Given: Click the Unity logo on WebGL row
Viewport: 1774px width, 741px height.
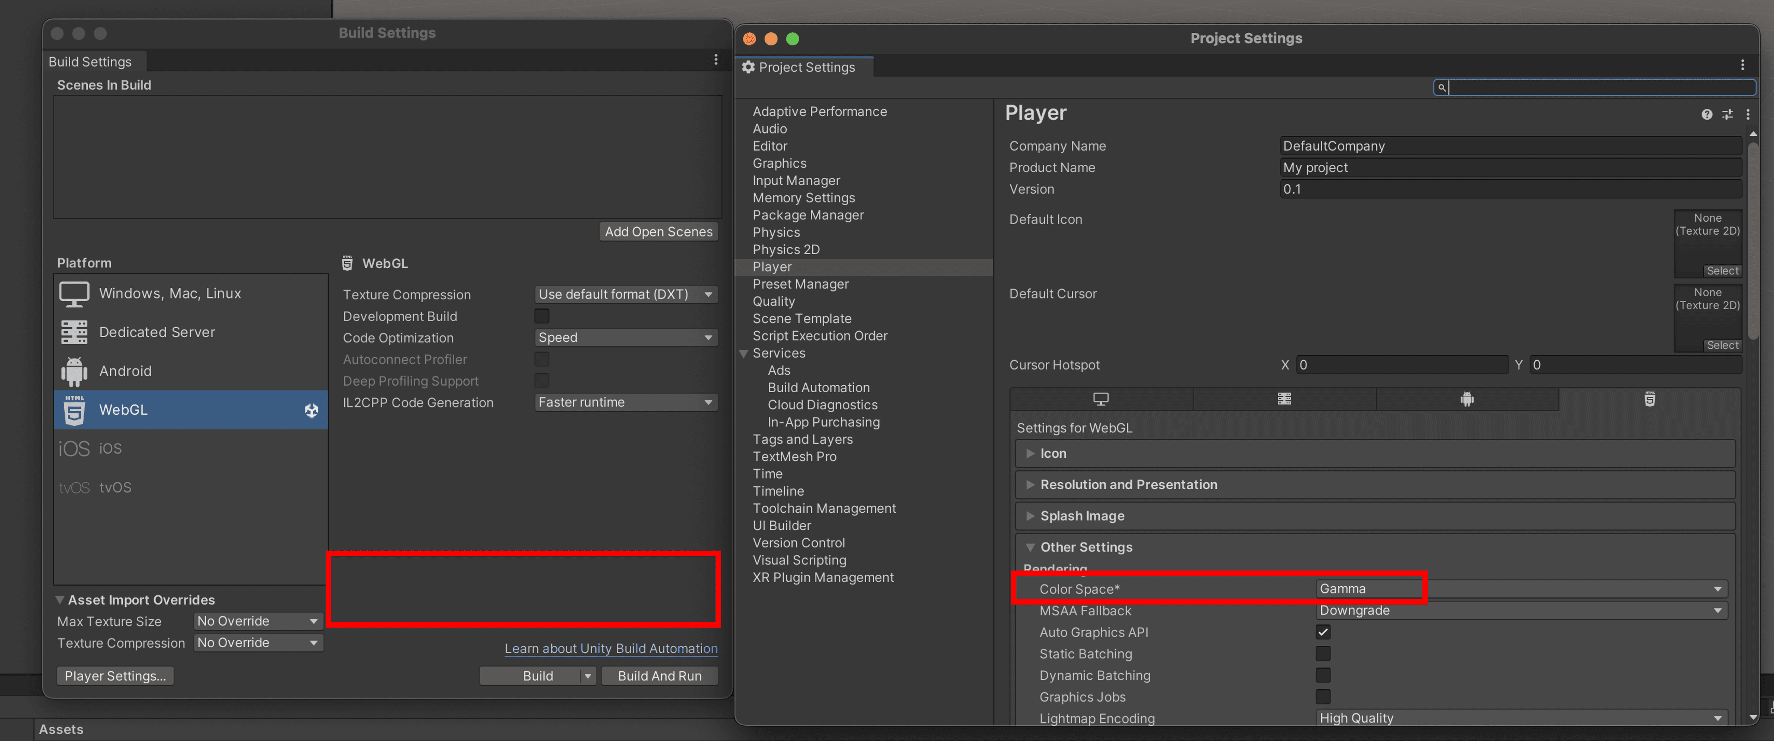Looking at the screenshot, I should [311, 410].
